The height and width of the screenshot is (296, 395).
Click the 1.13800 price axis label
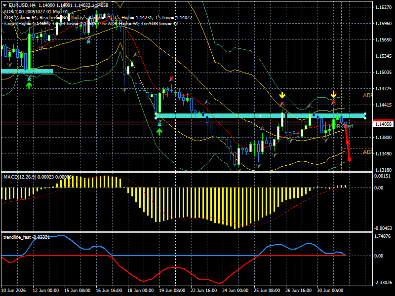(384, 137)
